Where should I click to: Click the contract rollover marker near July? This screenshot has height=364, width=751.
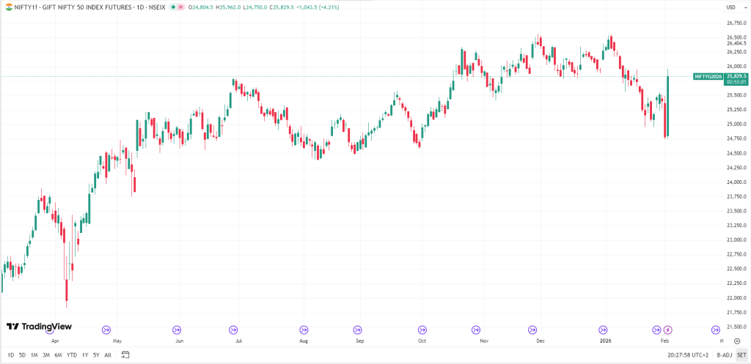click(233, 330)
